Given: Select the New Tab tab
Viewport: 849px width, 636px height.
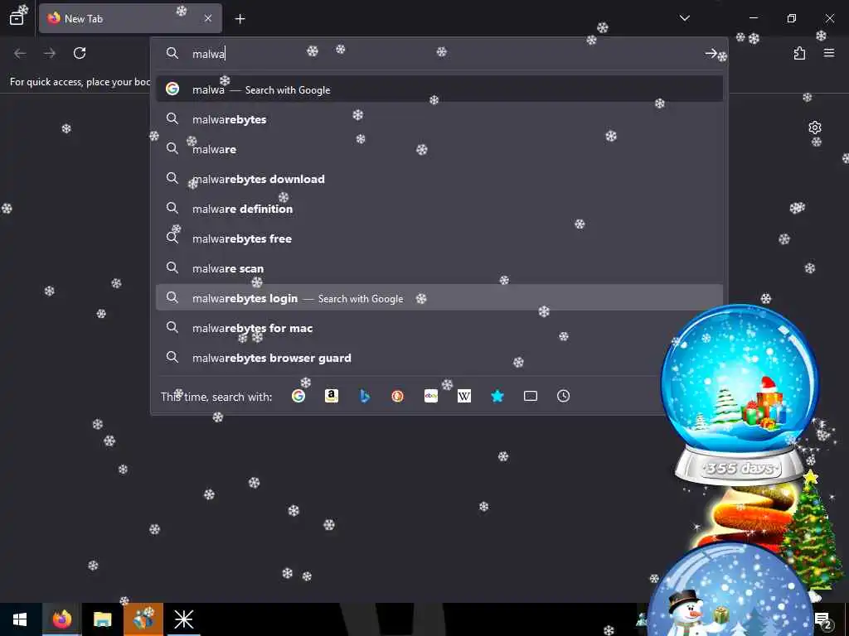Looking at the screenshot, I should coord(130,18).
